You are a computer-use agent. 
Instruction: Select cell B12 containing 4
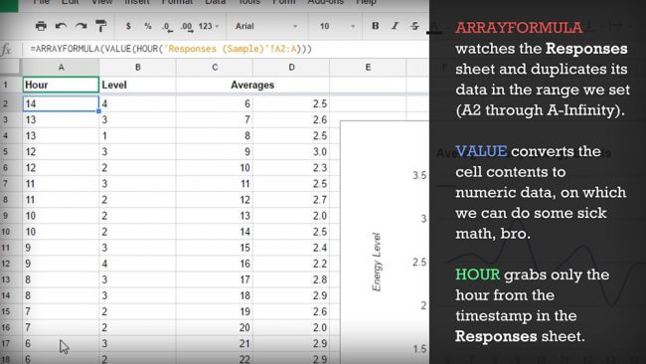(137, 264)
